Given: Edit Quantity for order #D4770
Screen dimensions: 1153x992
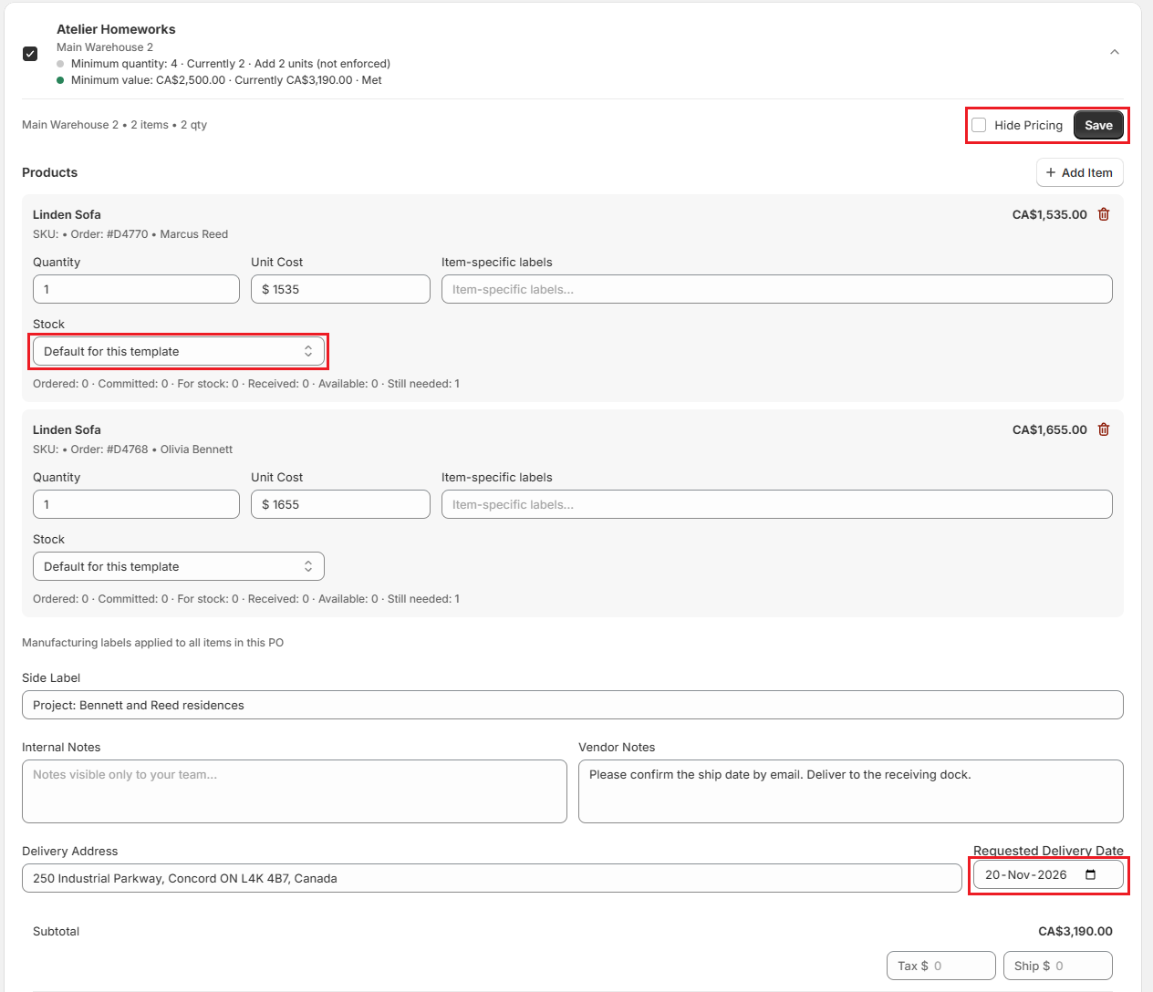Looking at the screenshot, I should point(136,289).
